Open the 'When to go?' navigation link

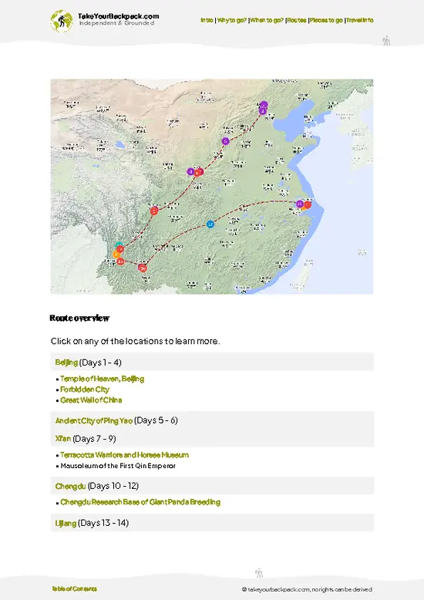click(267, 20)
